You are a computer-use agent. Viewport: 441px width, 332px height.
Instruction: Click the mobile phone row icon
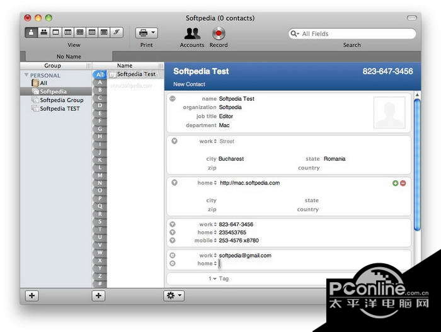173,240
